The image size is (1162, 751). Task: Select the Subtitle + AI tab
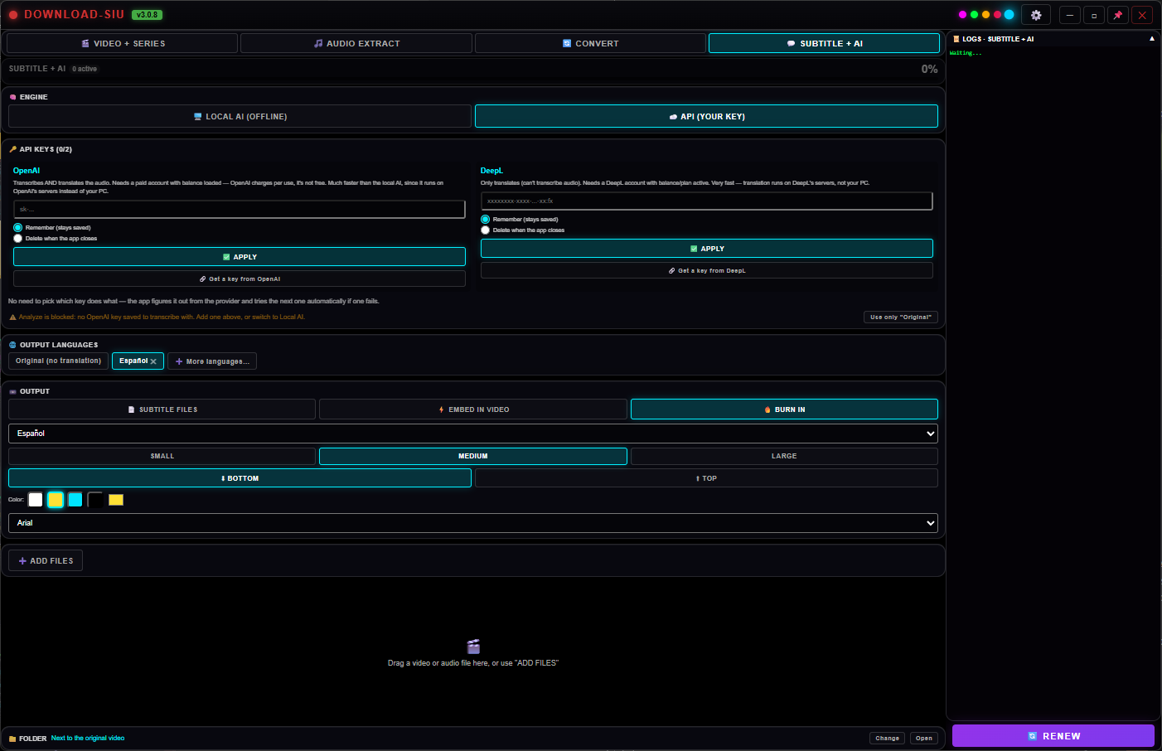point(824,43)
